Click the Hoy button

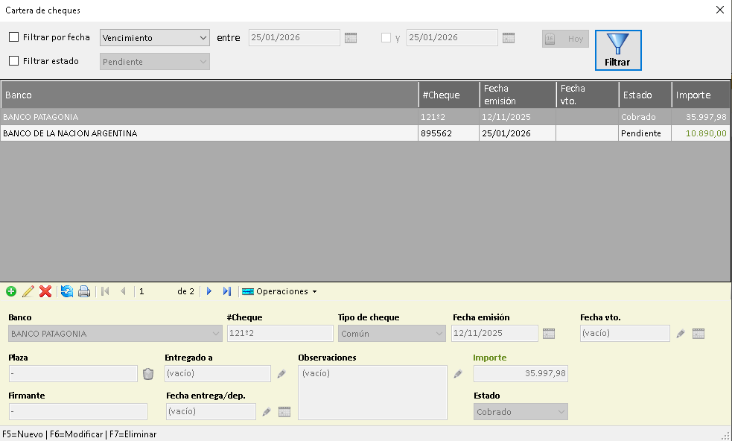[x=565, y=39]
